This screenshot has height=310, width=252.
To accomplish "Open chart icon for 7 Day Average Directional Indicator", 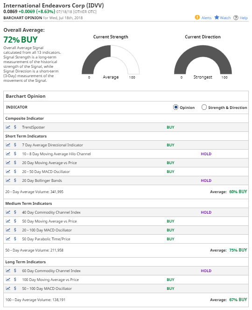I will point(8,145).
